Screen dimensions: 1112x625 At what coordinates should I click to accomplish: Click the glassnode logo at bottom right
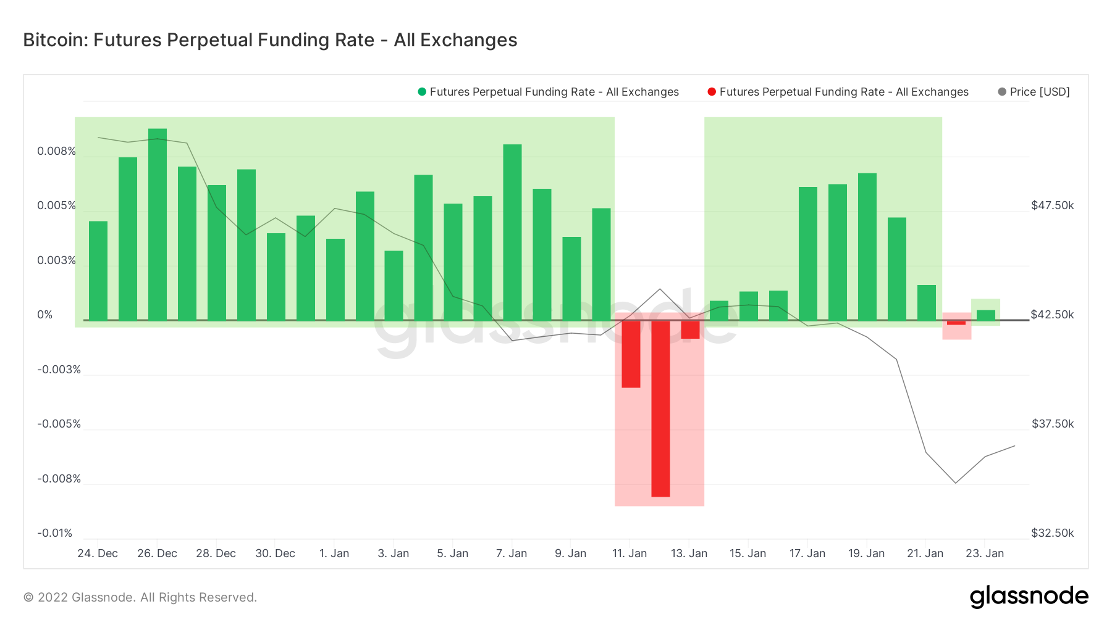tap(1029, 597)
